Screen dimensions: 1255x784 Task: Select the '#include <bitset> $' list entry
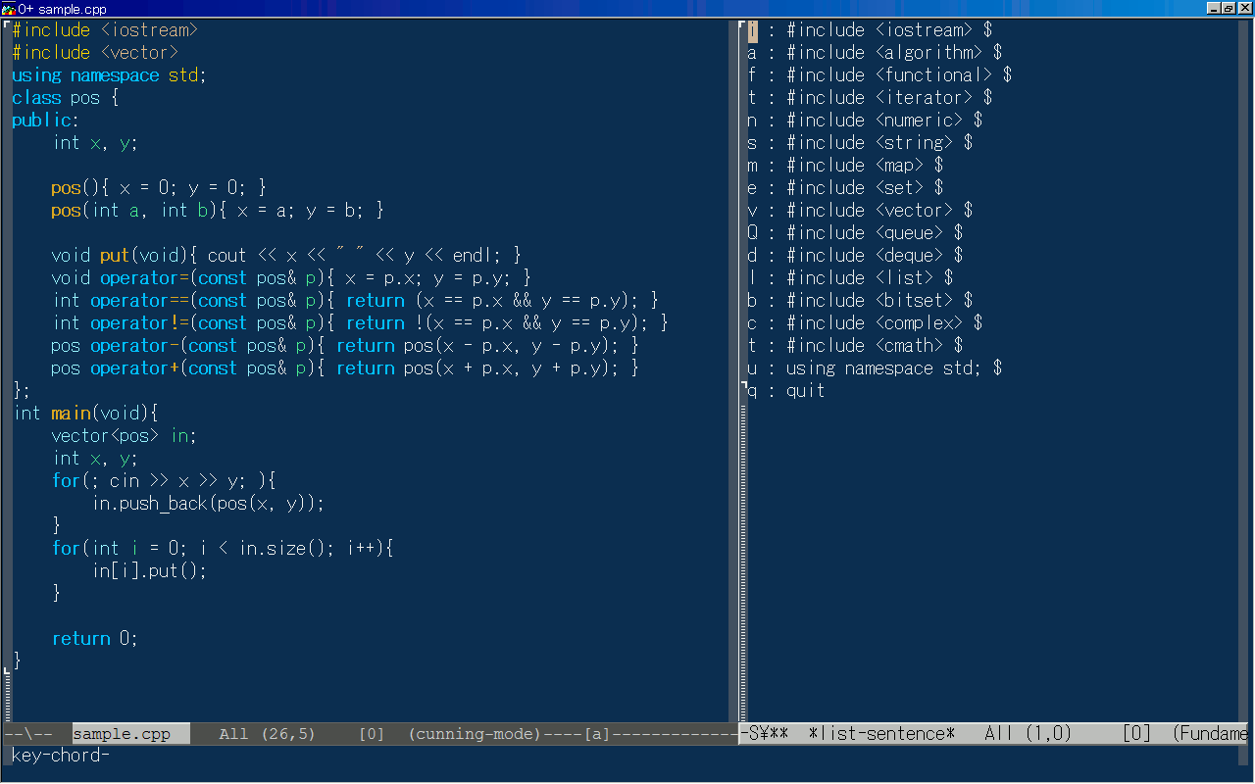(x=861, y=301)
